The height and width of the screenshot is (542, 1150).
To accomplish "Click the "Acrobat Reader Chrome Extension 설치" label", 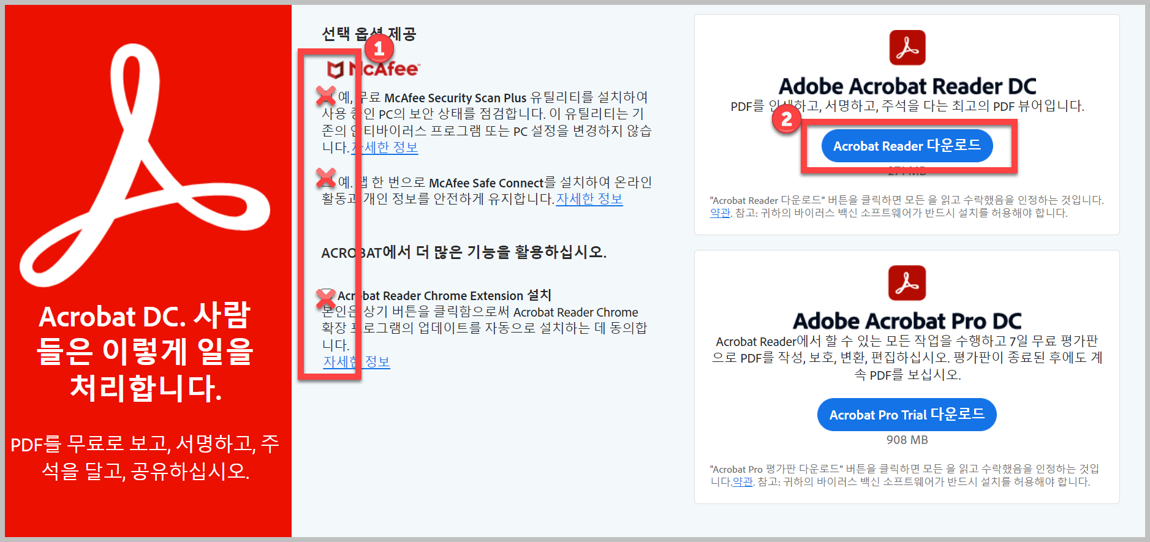I will (x=444, y=296).
